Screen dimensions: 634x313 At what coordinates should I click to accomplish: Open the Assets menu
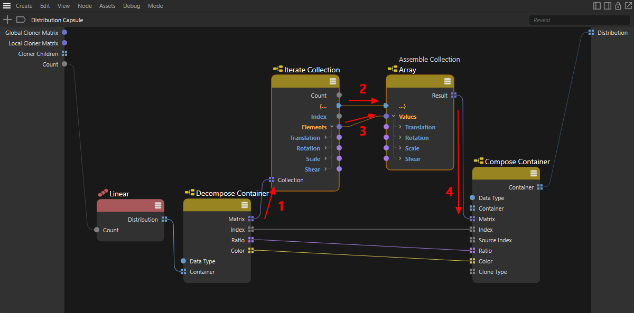click(107, 6)
